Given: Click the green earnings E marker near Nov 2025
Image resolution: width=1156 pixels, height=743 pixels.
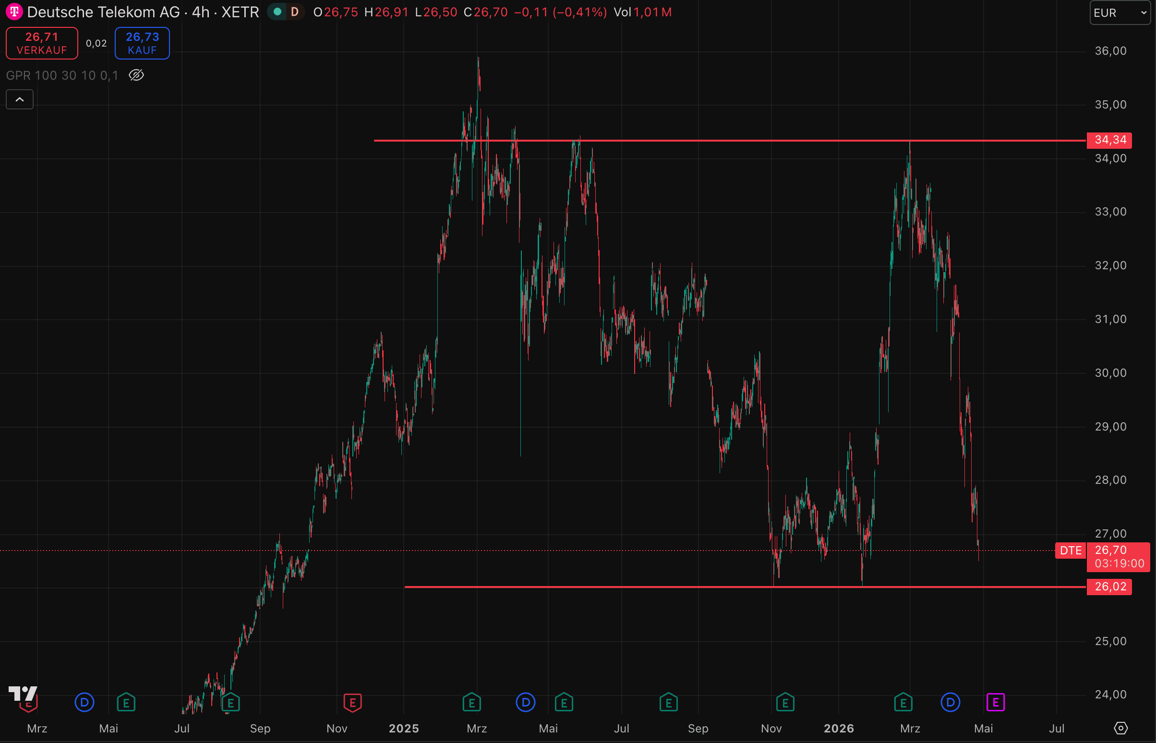Looking at the screenshot, I should (785, 703).
